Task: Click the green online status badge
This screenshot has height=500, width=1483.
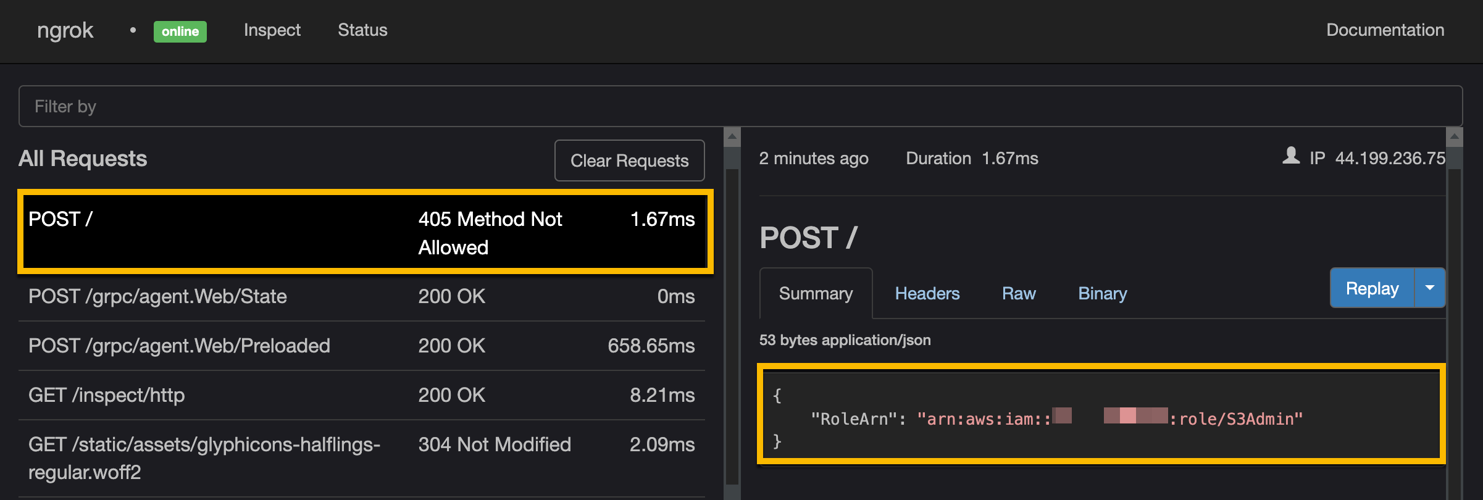Action: pyautogui.click(x=180, y=31)
